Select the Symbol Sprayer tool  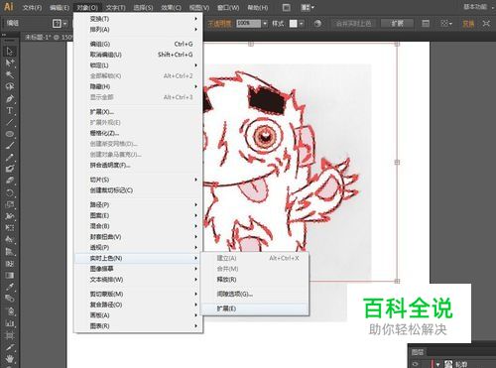tap(10, 310)
